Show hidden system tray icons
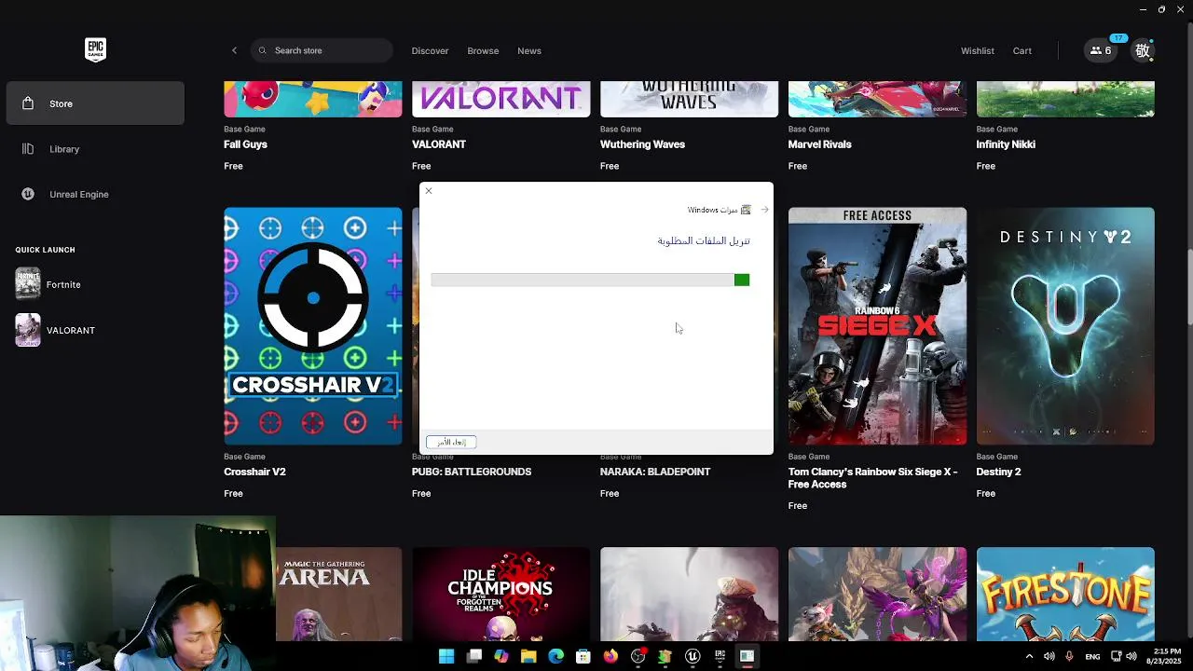 click(1029, 656)
